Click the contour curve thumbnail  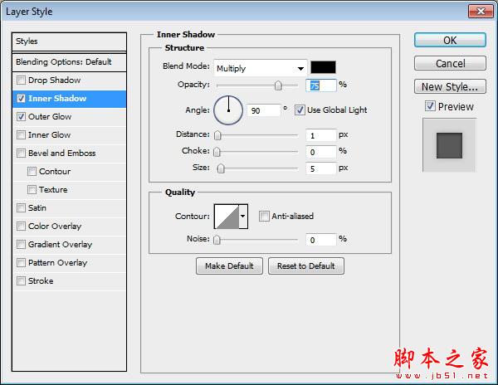click(x=227, y=217)
